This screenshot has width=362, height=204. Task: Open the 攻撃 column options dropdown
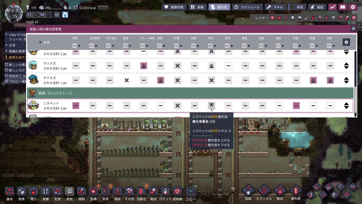74,46
